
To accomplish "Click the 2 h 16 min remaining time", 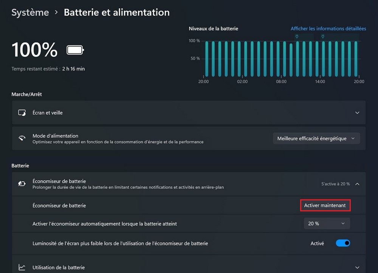I will pos(73,69).
